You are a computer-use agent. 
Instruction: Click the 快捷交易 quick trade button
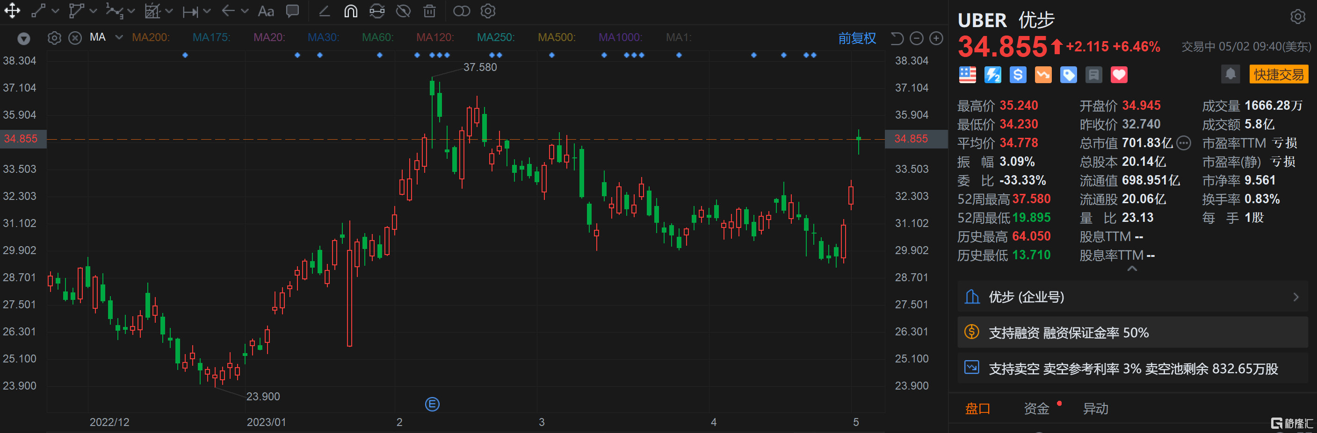click(x=1279, y=75)
